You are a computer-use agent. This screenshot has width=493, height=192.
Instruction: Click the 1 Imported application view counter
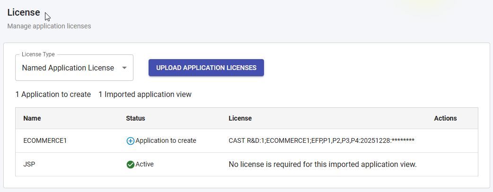pyautogui.click(x=145, y=94)
